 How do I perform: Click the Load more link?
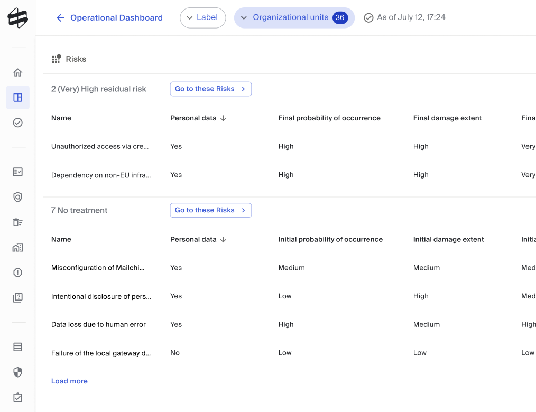point(69,381)
